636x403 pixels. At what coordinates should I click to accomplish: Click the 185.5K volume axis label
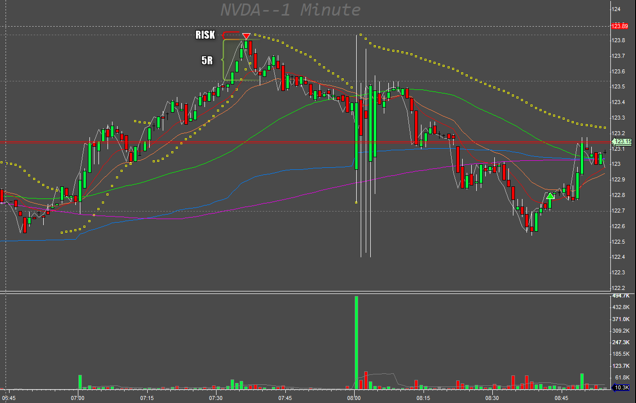click(x=620, y=354)
